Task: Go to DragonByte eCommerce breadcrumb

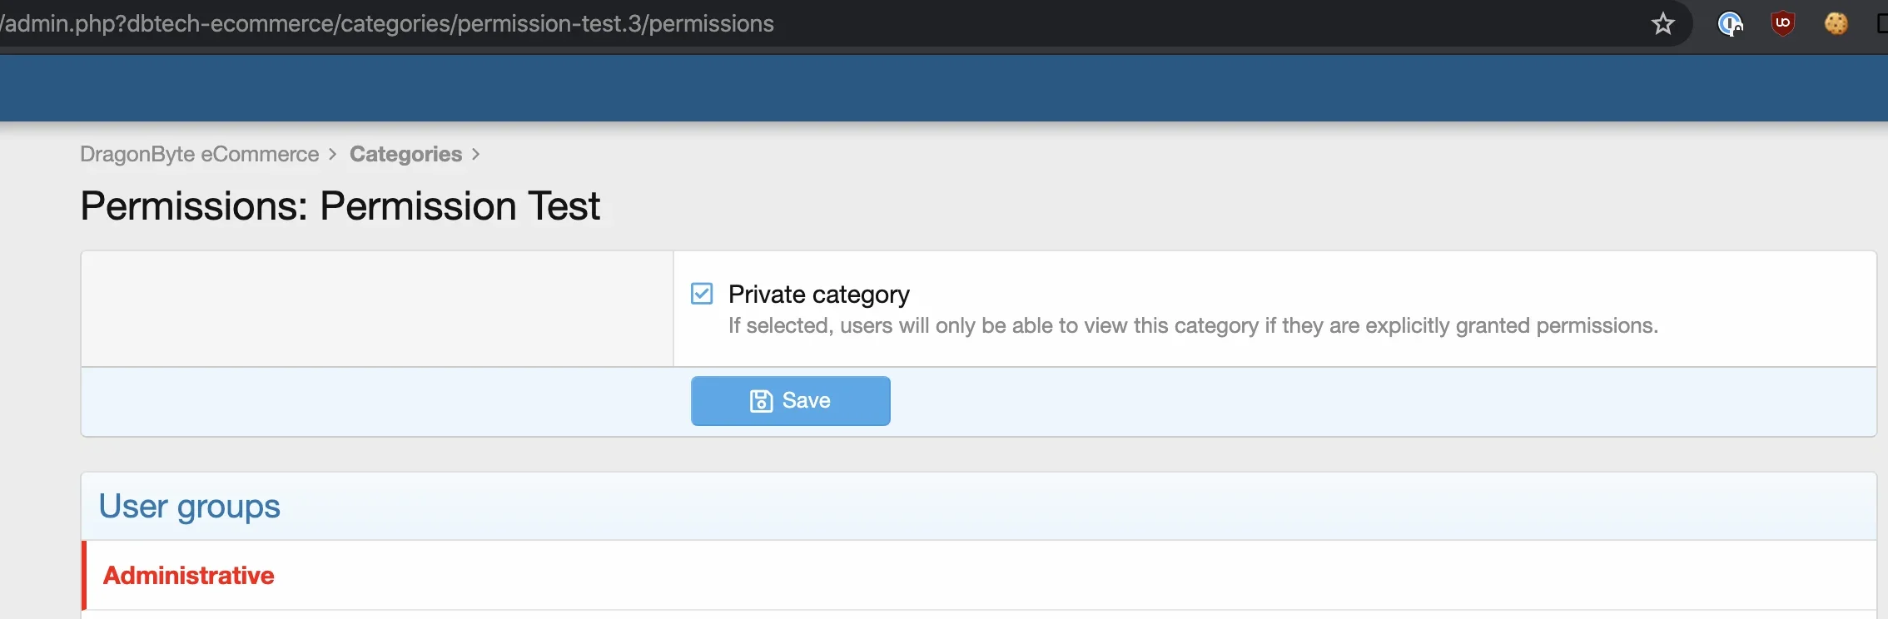Action: pos(199,154)
